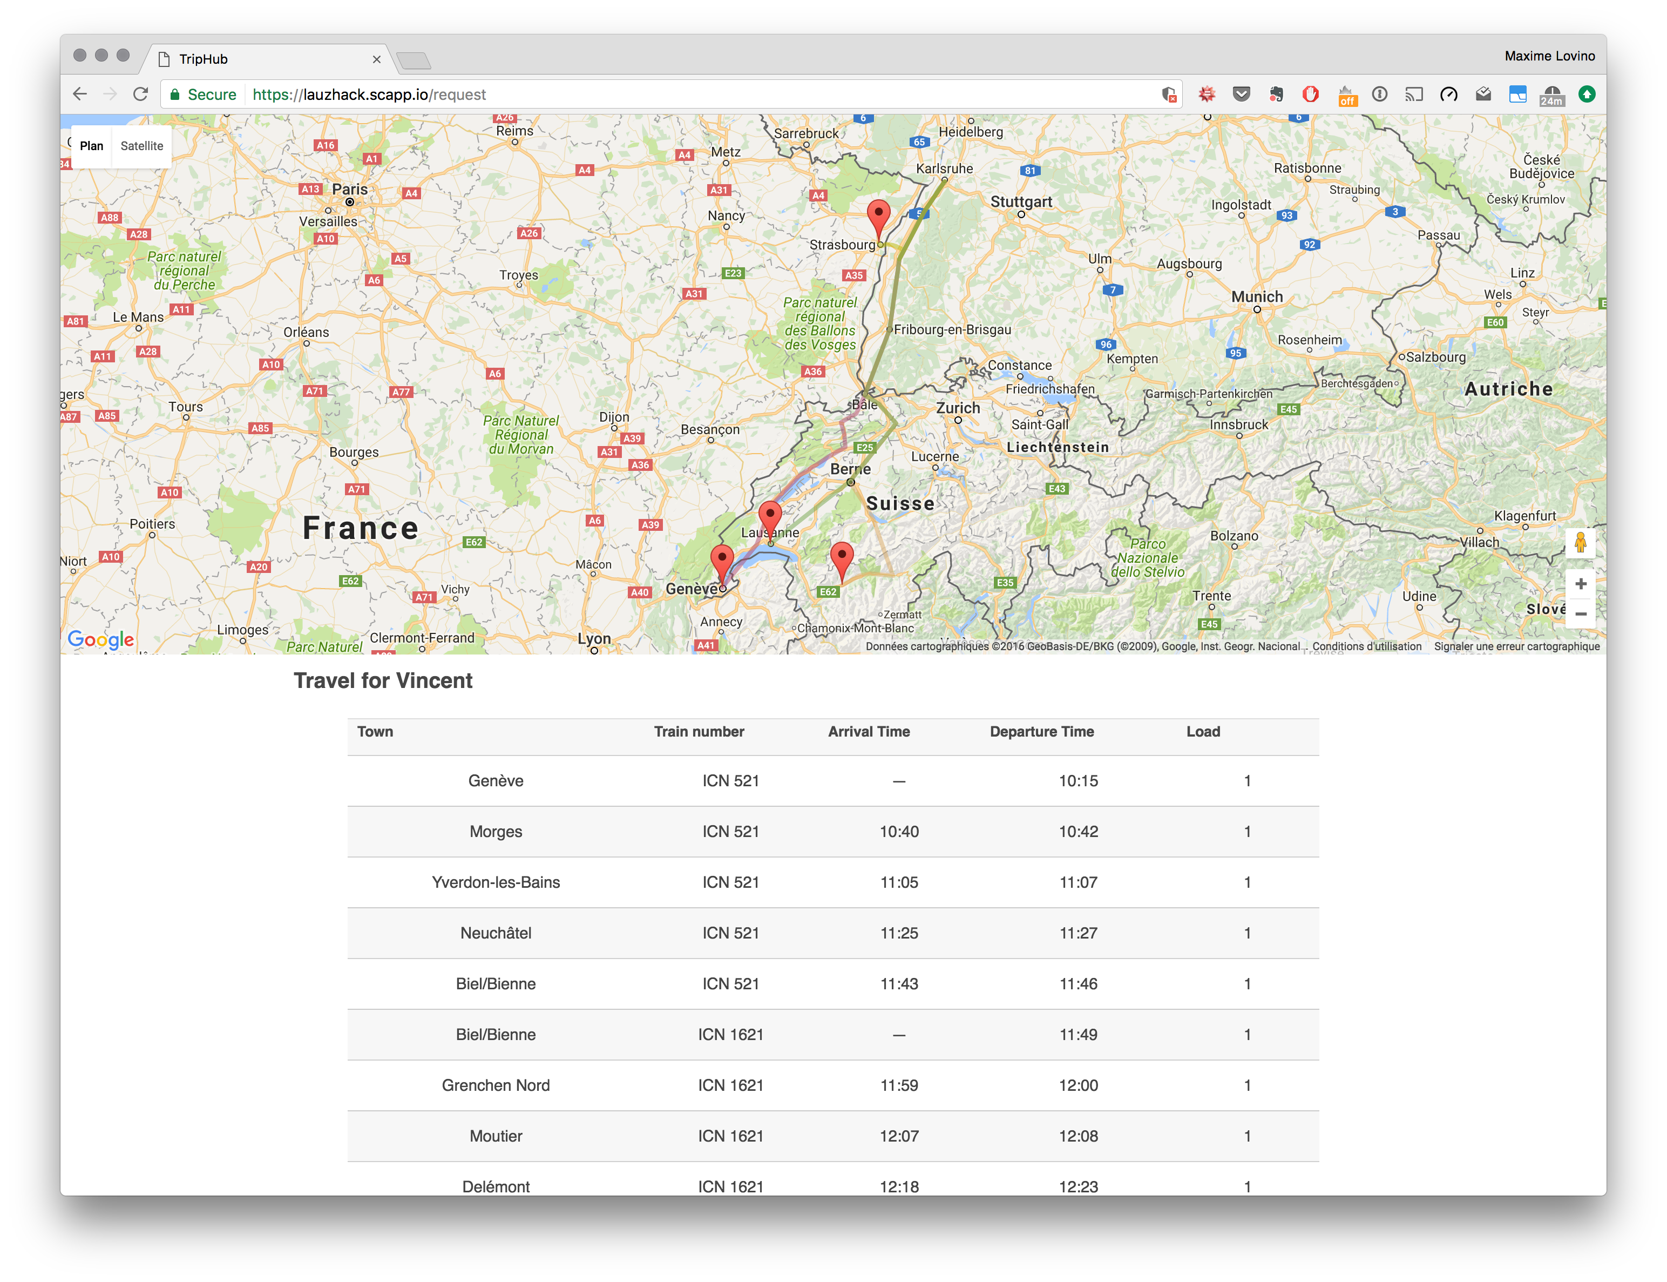
Task: Open the Google Cast extension
Action: pos(1414,95)
